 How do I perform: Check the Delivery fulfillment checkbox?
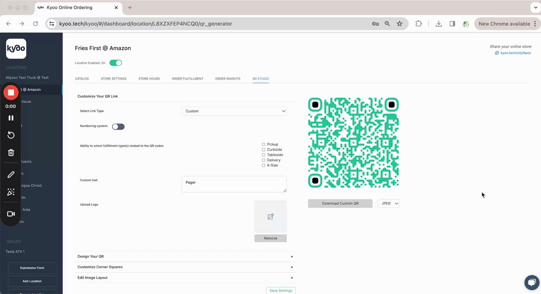click(x=263, y=160)
